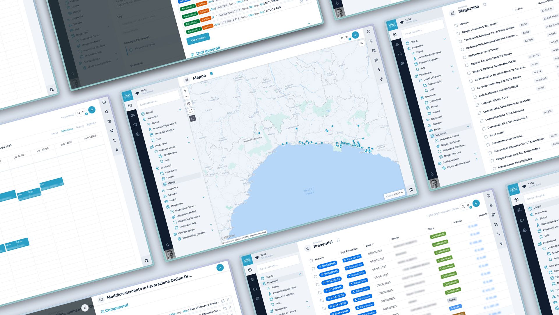Click bookmark next to Magazzino title
This screenshot has height=315, width=559.
[x=485, y=5]
